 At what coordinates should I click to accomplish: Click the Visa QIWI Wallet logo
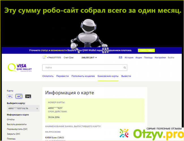tap(20, 68)
